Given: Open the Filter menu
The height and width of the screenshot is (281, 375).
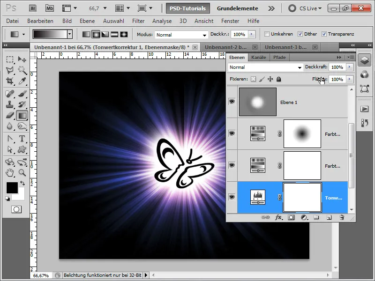Looking at the screenshot, I should (x=138, y=21).
